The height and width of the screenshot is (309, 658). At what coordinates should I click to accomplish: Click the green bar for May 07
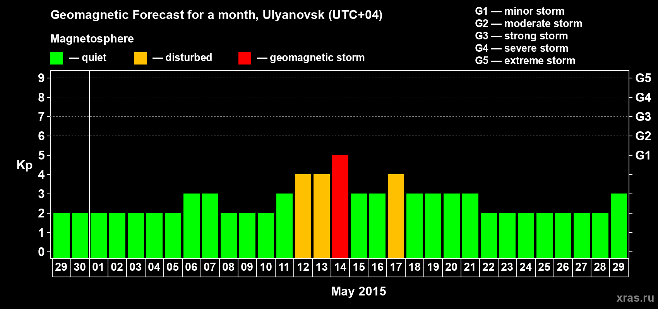click(210, 226)
